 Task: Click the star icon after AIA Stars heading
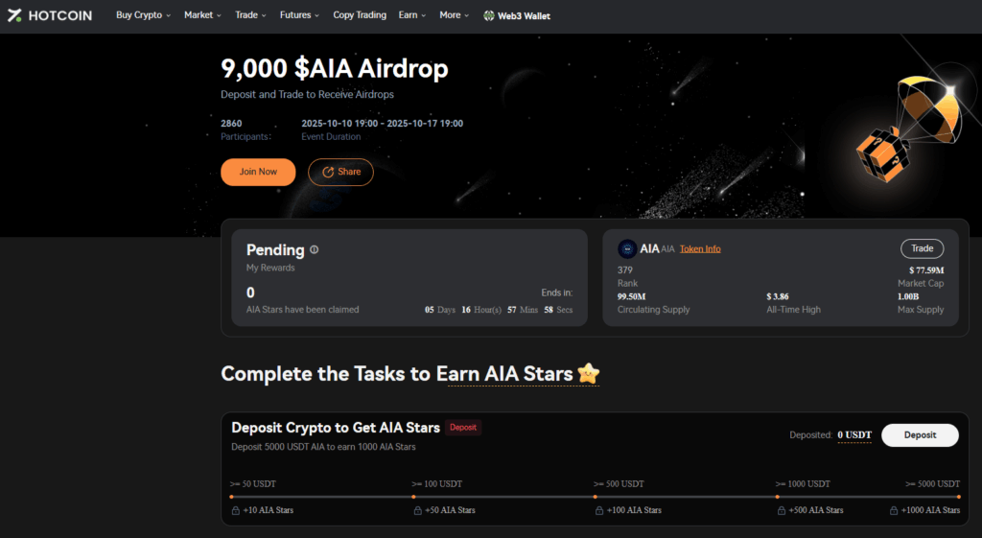coord(588,374)
